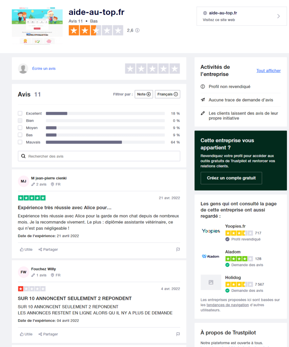The image size is (289, 347).
Task: Open review title SUR 10 ANNONCENT SEULEMENT 2 REPONDENT
Action: (75, 299)
